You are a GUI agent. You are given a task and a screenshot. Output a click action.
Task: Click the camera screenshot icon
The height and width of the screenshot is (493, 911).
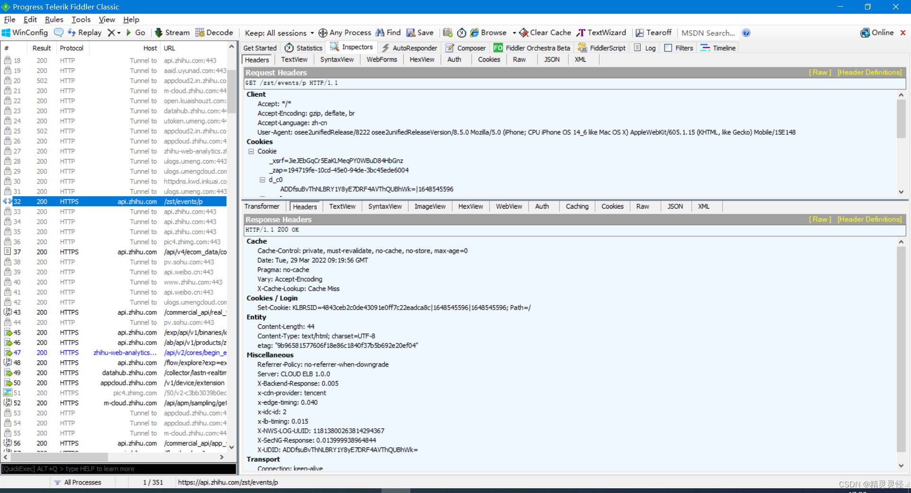point(447,33)
